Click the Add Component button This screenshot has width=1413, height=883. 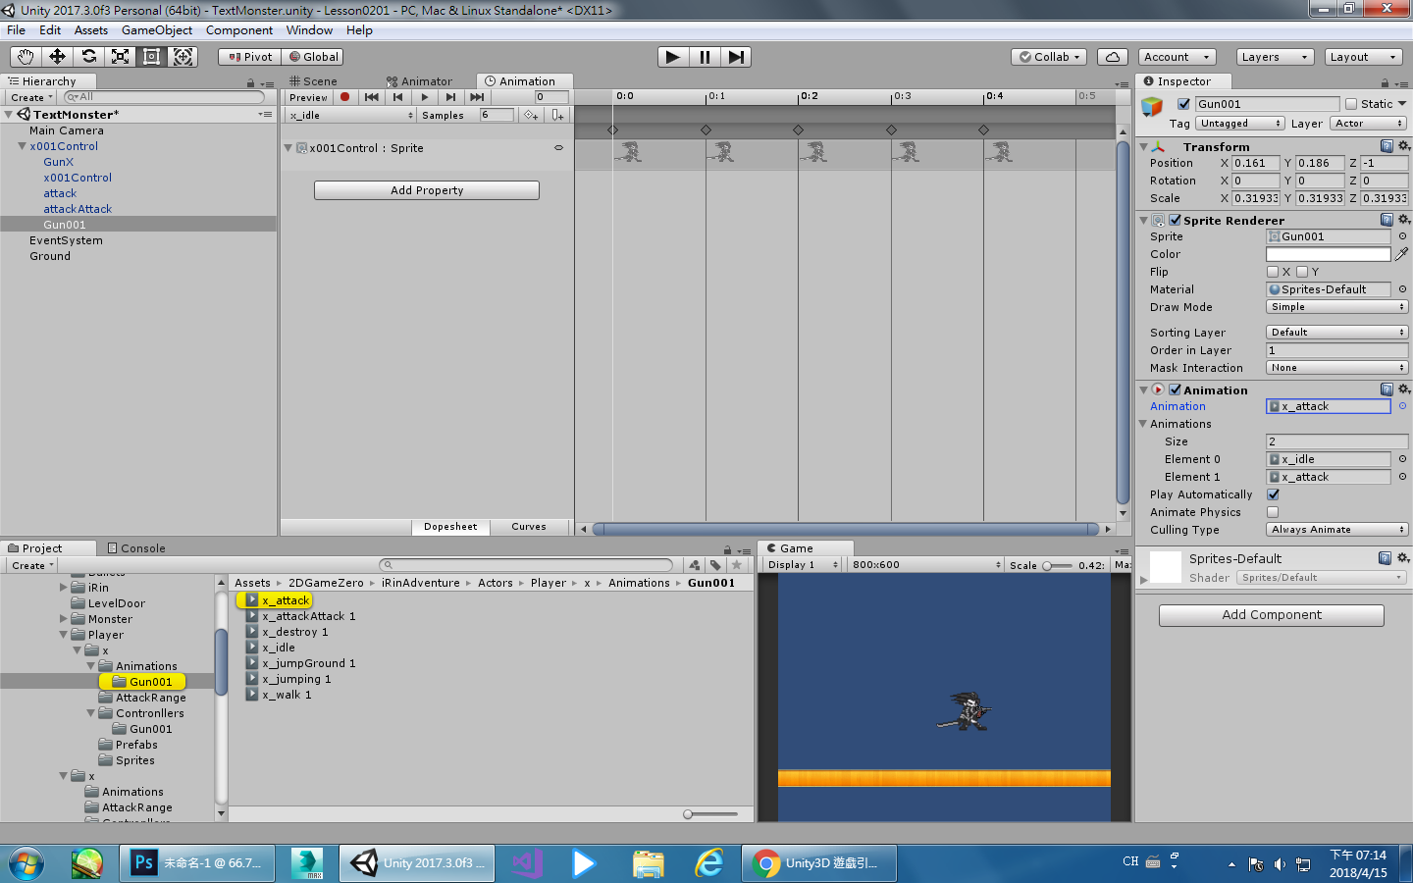point(1271,615)
